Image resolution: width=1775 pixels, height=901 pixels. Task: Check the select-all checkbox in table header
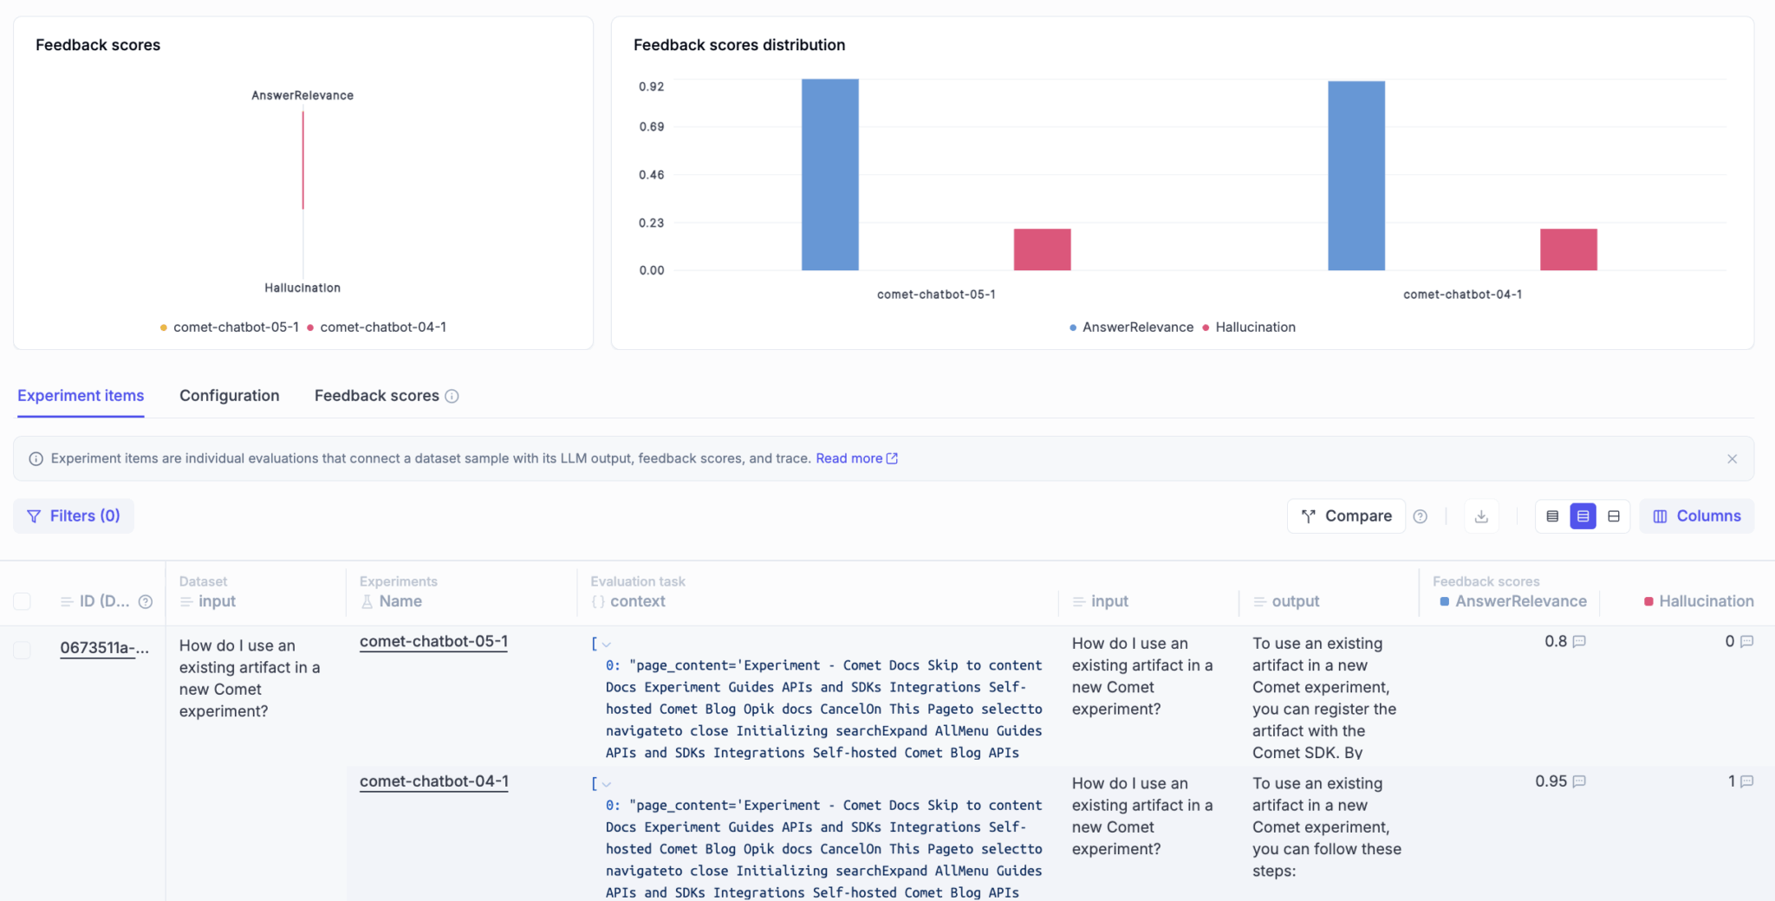(x=23, y=601)
